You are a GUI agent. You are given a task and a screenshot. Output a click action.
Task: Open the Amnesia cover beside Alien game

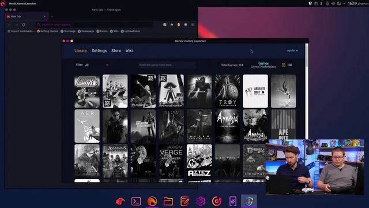(227, 126)
